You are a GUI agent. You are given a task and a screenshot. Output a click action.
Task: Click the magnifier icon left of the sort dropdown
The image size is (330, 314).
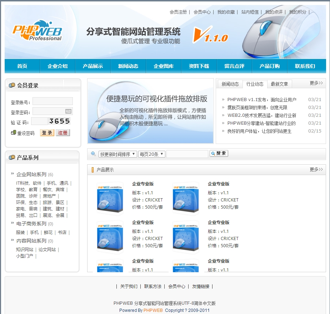pos(93,154)
